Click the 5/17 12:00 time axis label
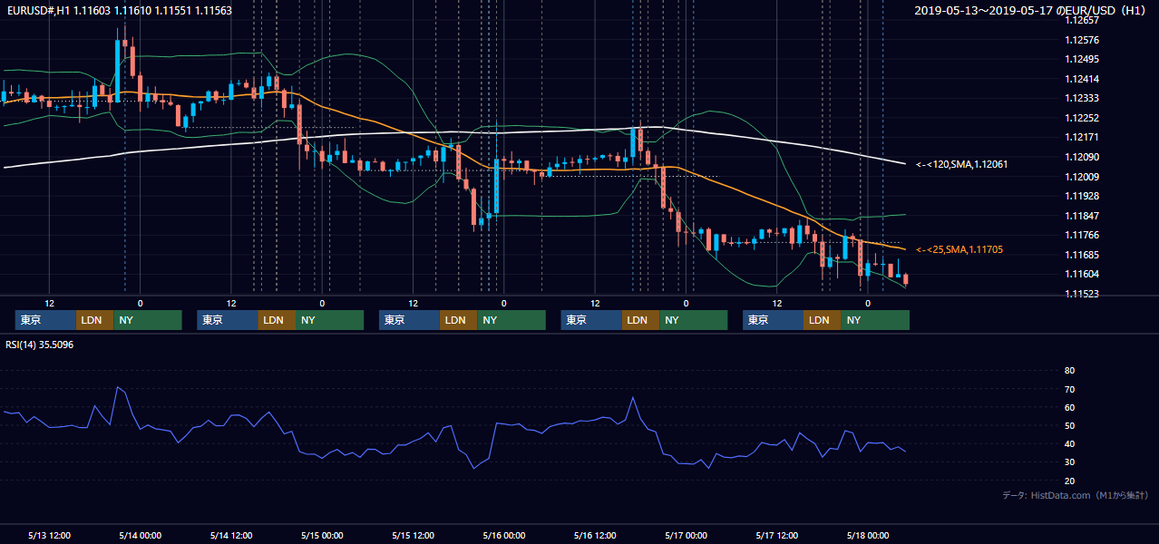 pos(777,535)
